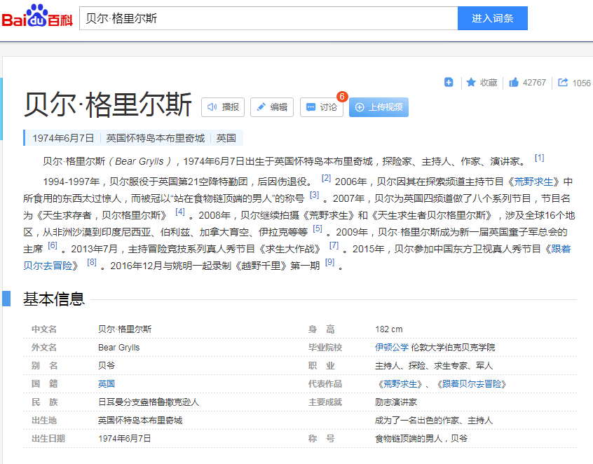The height and width of the screenshot is (464, 593).
Task: Click the 主要成就 field label
Action: tap(325, 402)
